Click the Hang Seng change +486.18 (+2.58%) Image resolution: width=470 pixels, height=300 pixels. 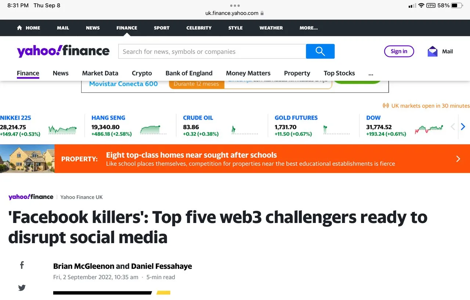(x=111, y=134)
